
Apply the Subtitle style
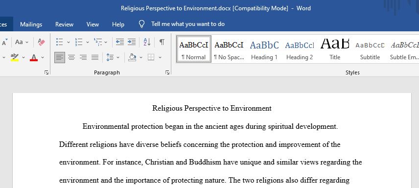click(x=370, y=49)
